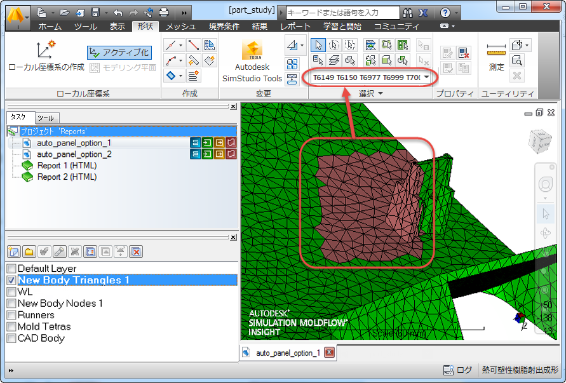This screenshot has height=383, width=566.
Task: Click the measure ruler tool
Action: (x=496, y=56)
